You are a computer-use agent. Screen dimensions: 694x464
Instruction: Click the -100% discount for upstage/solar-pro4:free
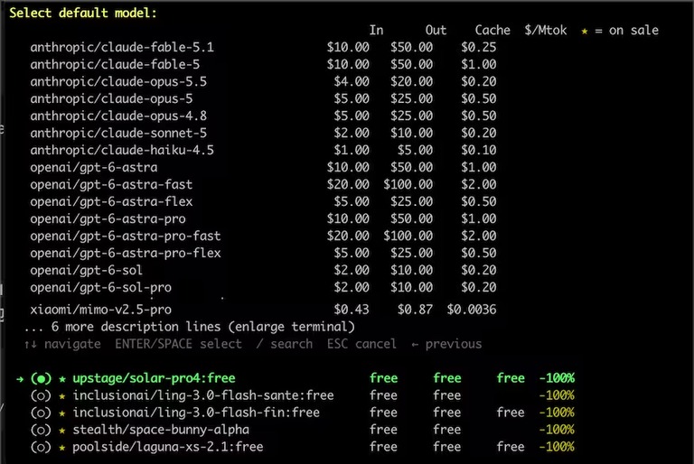click(557, 378)
